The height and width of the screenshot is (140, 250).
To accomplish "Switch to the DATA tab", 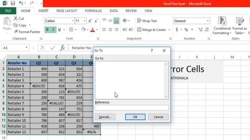I will point(114,11).
